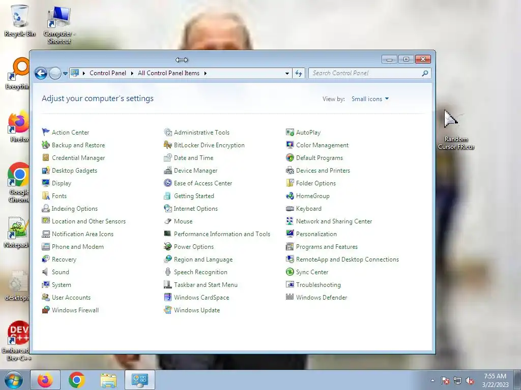Screen dimensions: 521x390
Task: Open the Display monitor icon
Action: click(x=46, y=183)
